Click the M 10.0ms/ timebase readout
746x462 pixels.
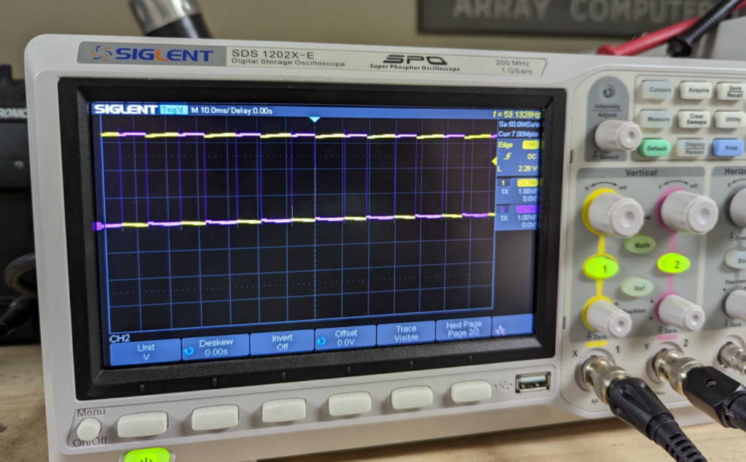[212, 110]
